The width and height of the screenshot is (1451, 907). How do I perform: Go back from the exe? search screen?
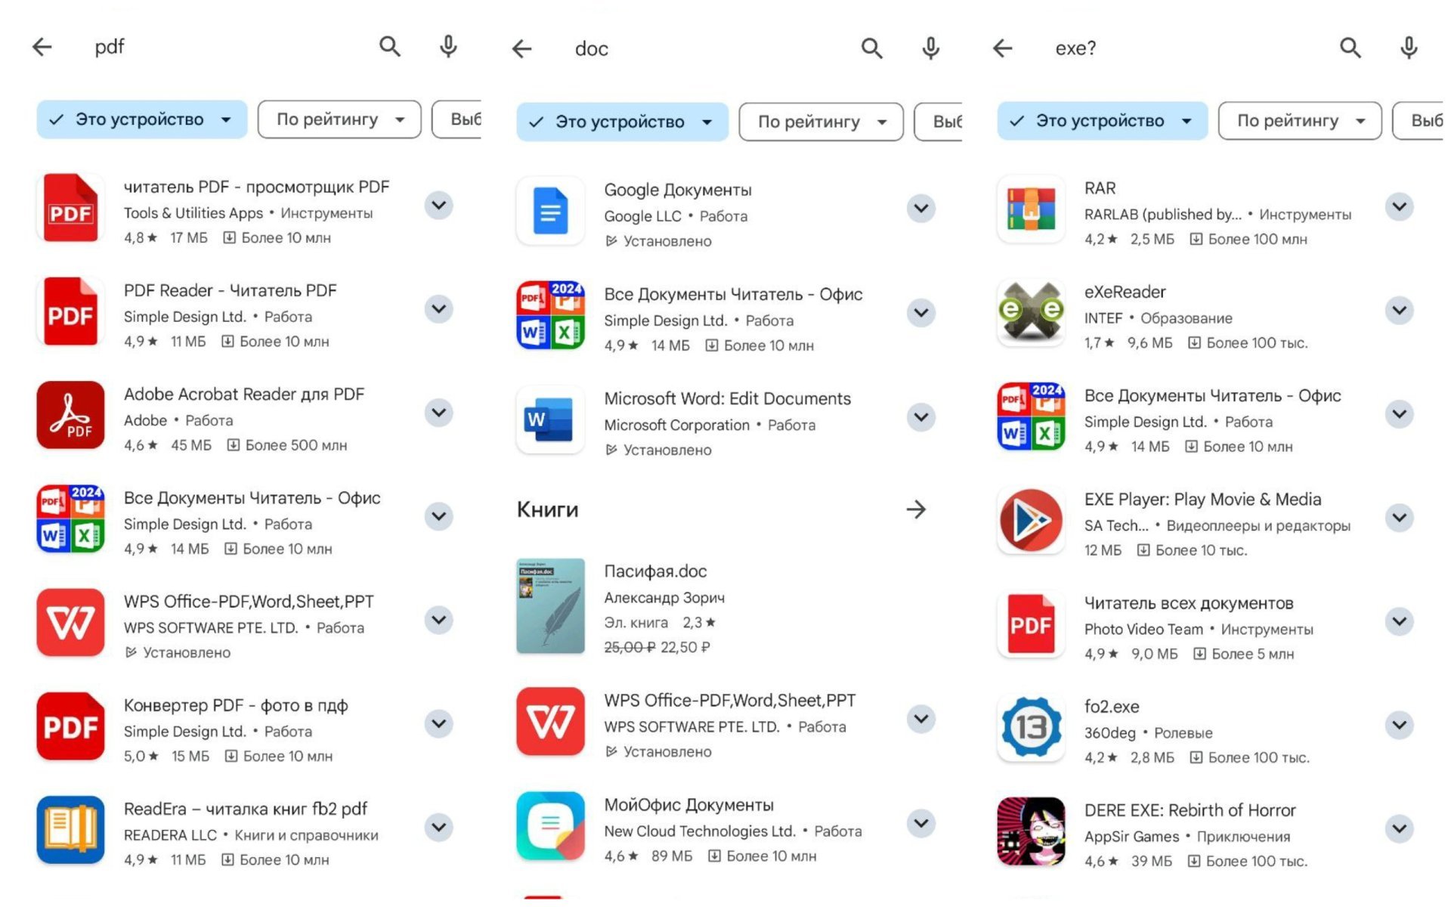coord(1003,48)
